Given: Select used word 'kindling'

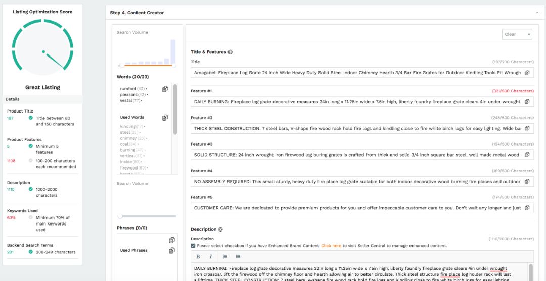Looking at the screenshot, I should tap(128, 127).
